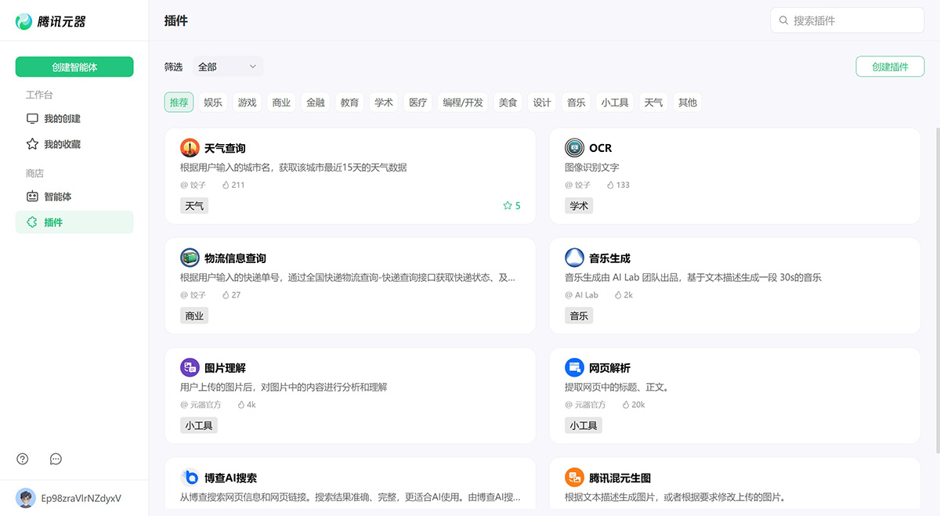Toggle the 娱乐 category filter
Viewport: 940px width, 516px height.
(212, 102)
